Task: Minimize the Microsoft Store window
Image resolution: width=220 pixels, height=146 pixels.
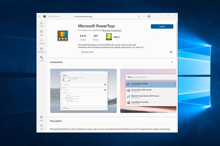Action: 162,15
